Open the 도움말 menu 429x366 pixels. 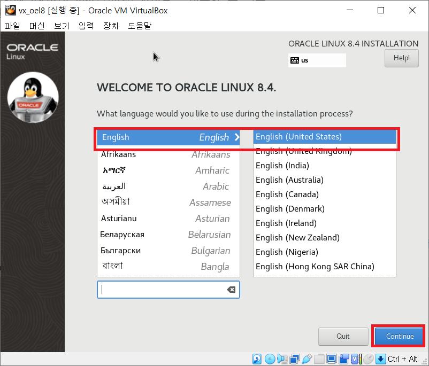(x=140, y=26)
